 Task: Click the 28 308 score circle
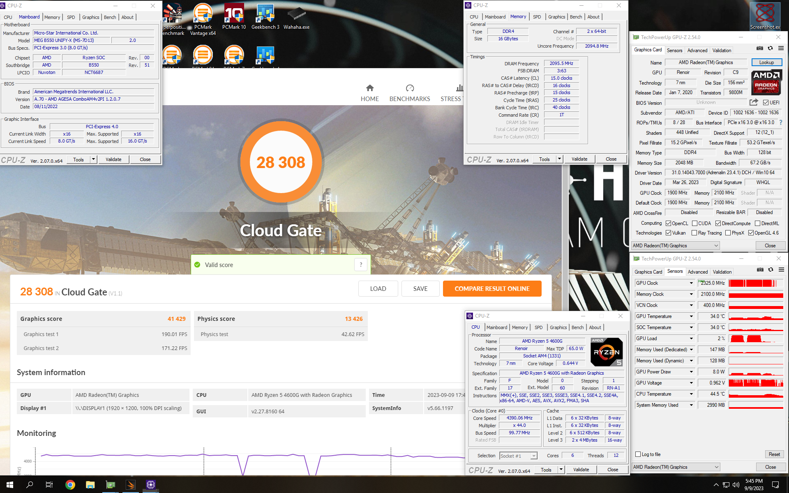pyautogui.click(x=281, y=162)
